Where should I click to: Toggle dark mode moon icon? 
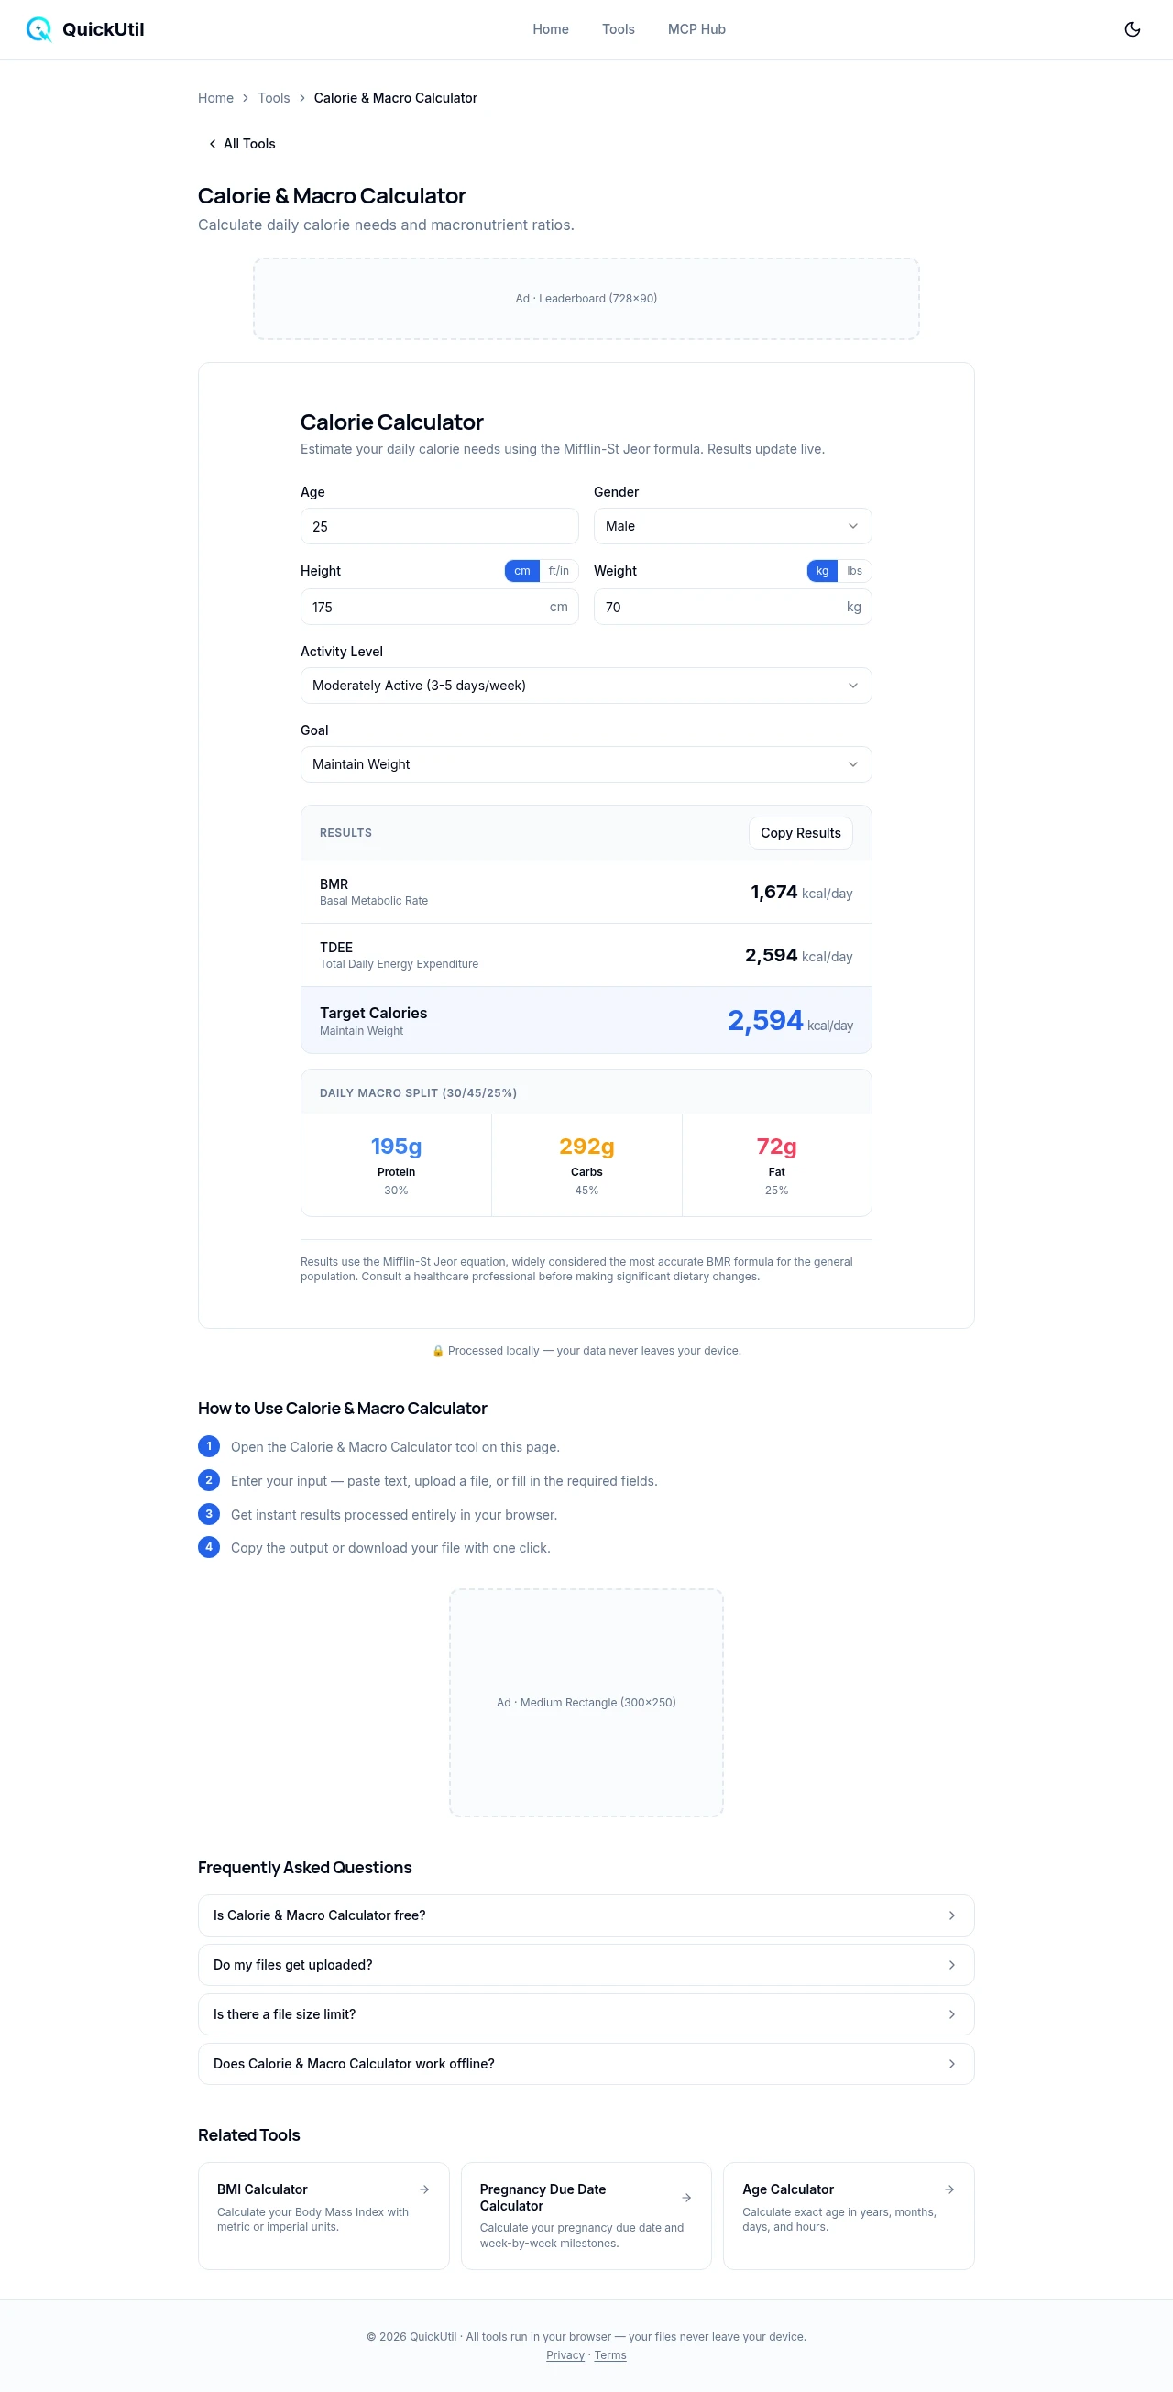coord(1132,29)
